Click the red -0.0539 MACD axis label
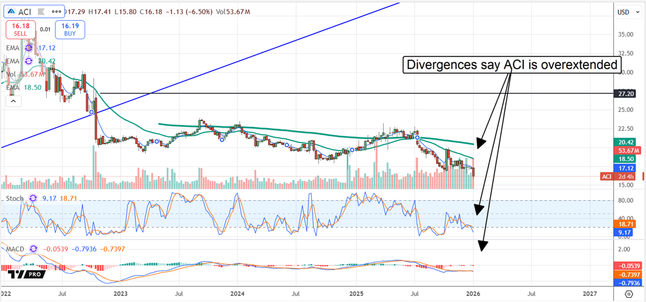The width and height of the screenshot is (646, 302). click(x=627, y=266)
